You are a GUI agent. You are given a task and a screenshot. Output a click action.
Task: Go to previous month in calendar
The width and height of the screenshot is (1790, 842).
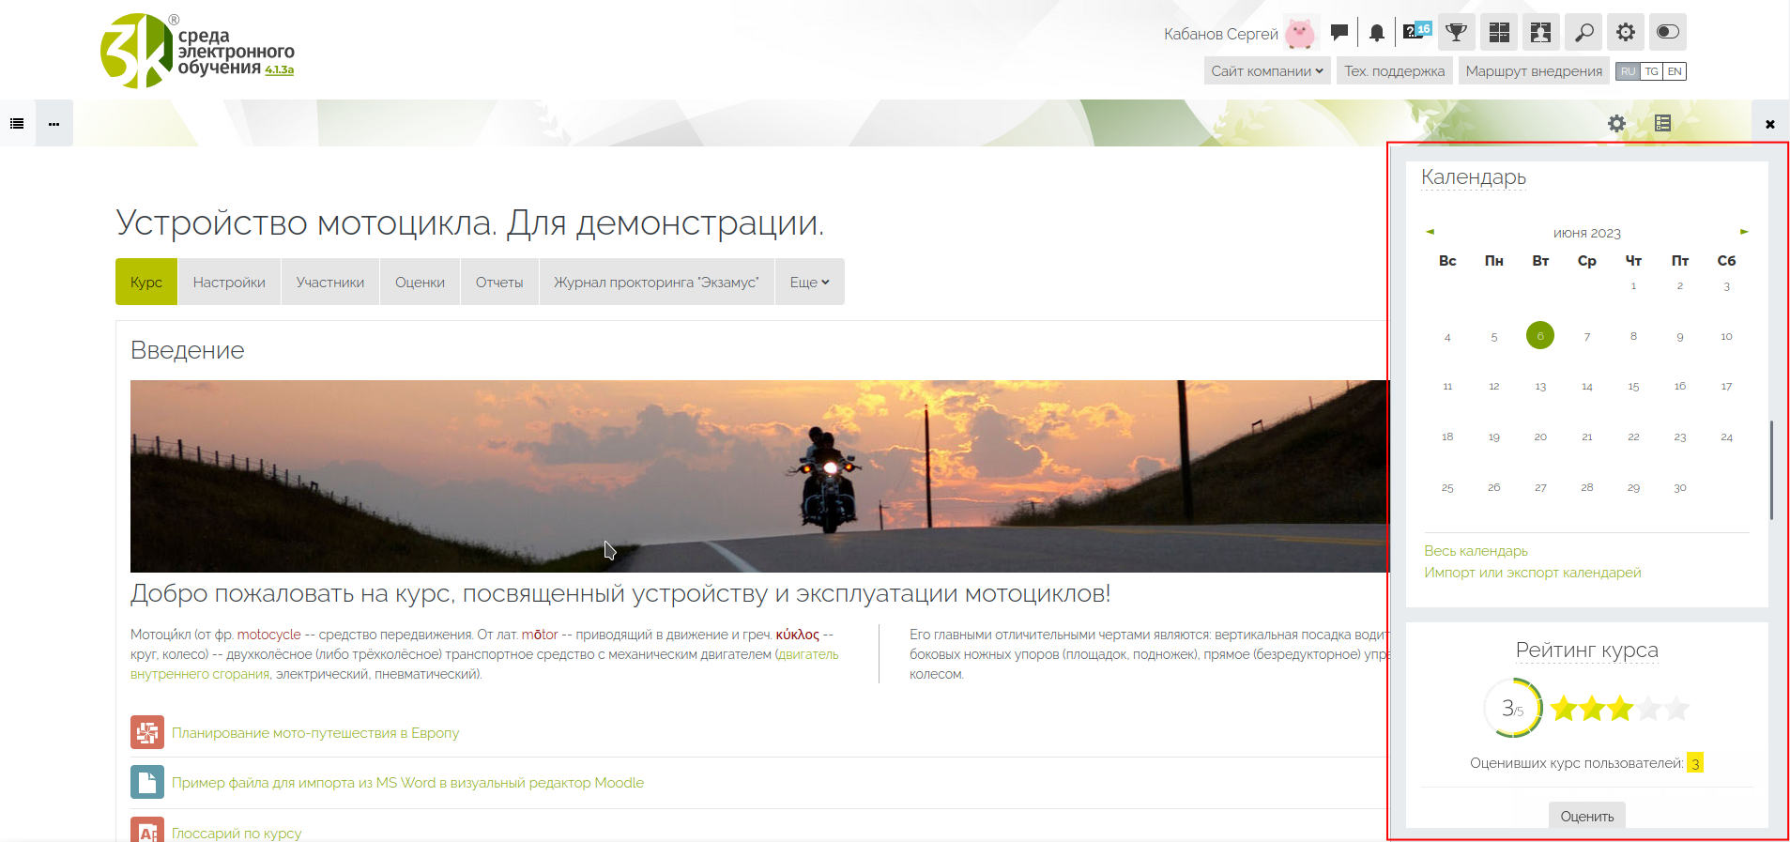1430,232
